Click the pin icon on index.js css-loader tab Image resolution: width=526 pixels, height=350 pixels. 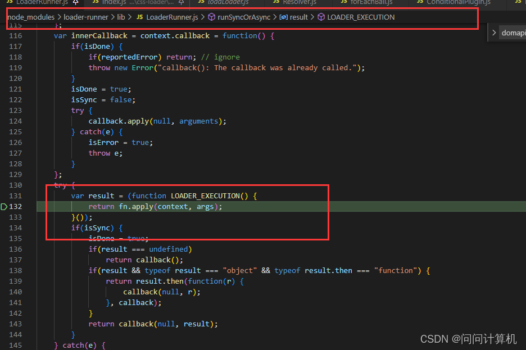(x=181, y=2)
